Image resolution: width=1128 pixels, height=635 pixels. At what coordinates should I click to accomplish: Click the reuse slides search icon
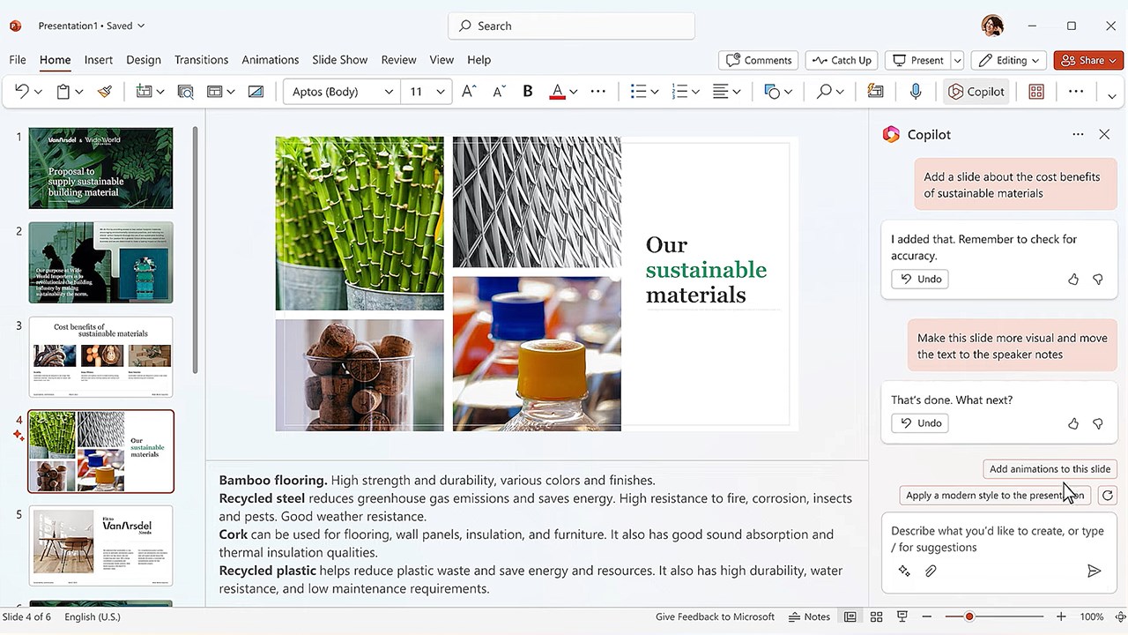point(185,91)
